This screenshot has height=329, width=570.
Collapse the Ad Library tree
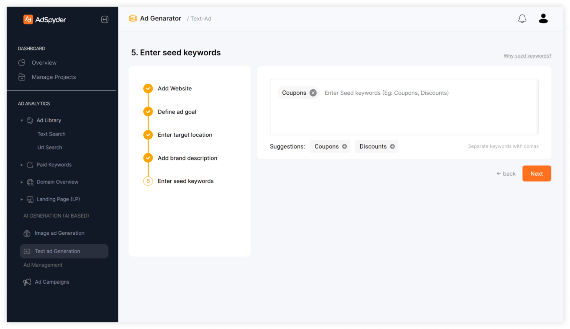22,120
